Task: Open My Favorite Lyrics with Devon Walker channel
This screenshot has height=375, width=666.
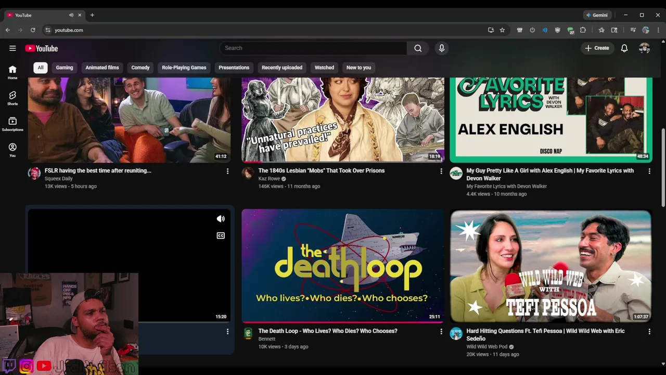Action: [507, 186]
